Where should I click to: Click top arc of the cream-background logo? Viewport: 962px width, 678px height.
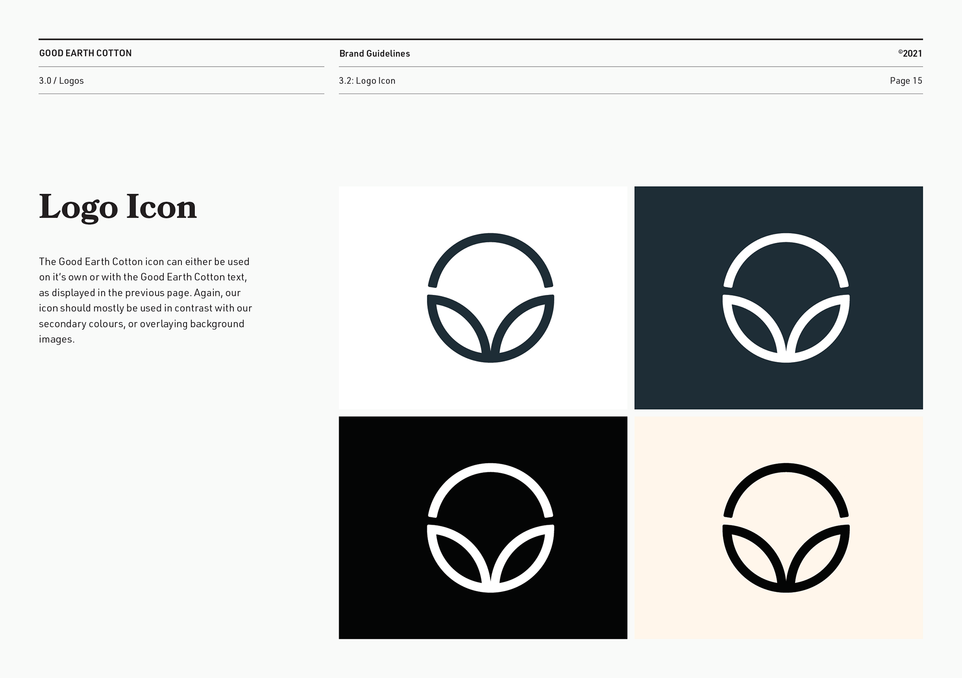(786, 469)
